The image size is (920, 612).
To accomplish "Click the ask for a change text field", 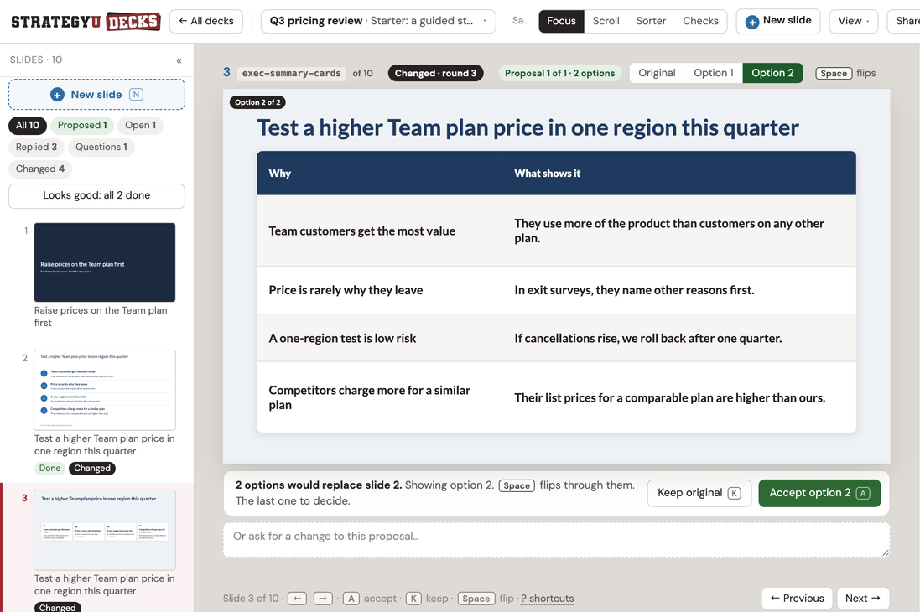I will (556, 540).
